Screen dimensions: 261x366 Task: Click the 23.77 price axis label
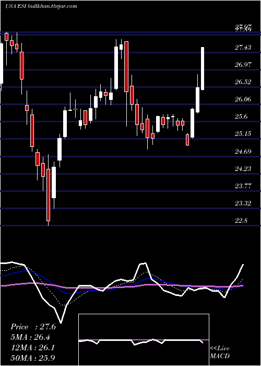pyautogui.click(x=243, y=186)
